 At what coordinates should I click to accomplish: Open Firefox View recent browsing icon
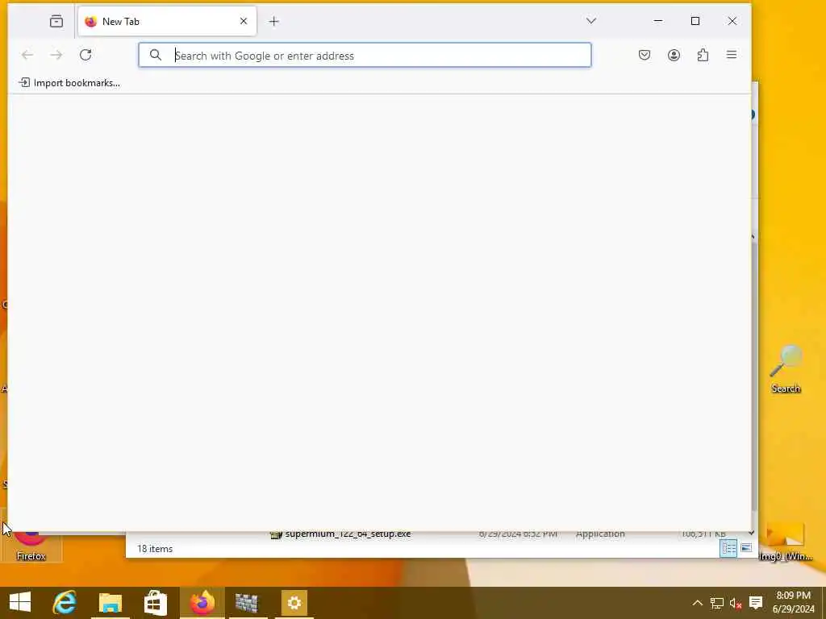pos(56,21)
